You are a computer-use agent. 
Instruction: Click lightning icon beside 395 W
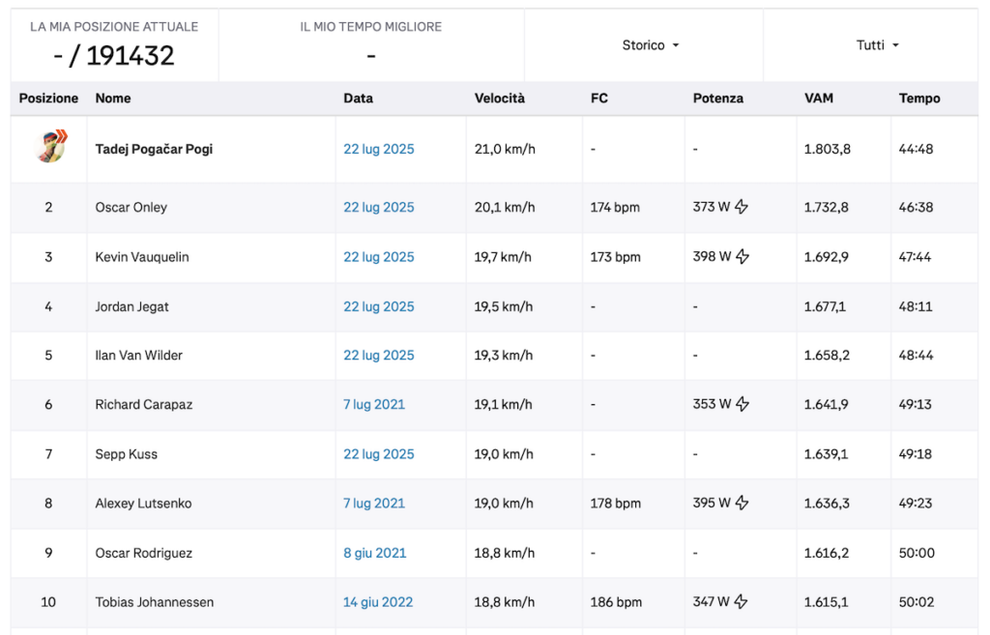click(x=742, y=504)
